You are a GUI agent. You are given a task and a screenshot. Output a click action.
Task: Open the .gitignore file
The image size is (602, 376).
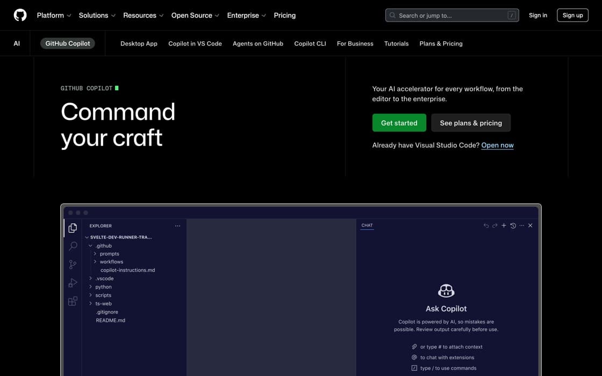click(x=107, y=312)
